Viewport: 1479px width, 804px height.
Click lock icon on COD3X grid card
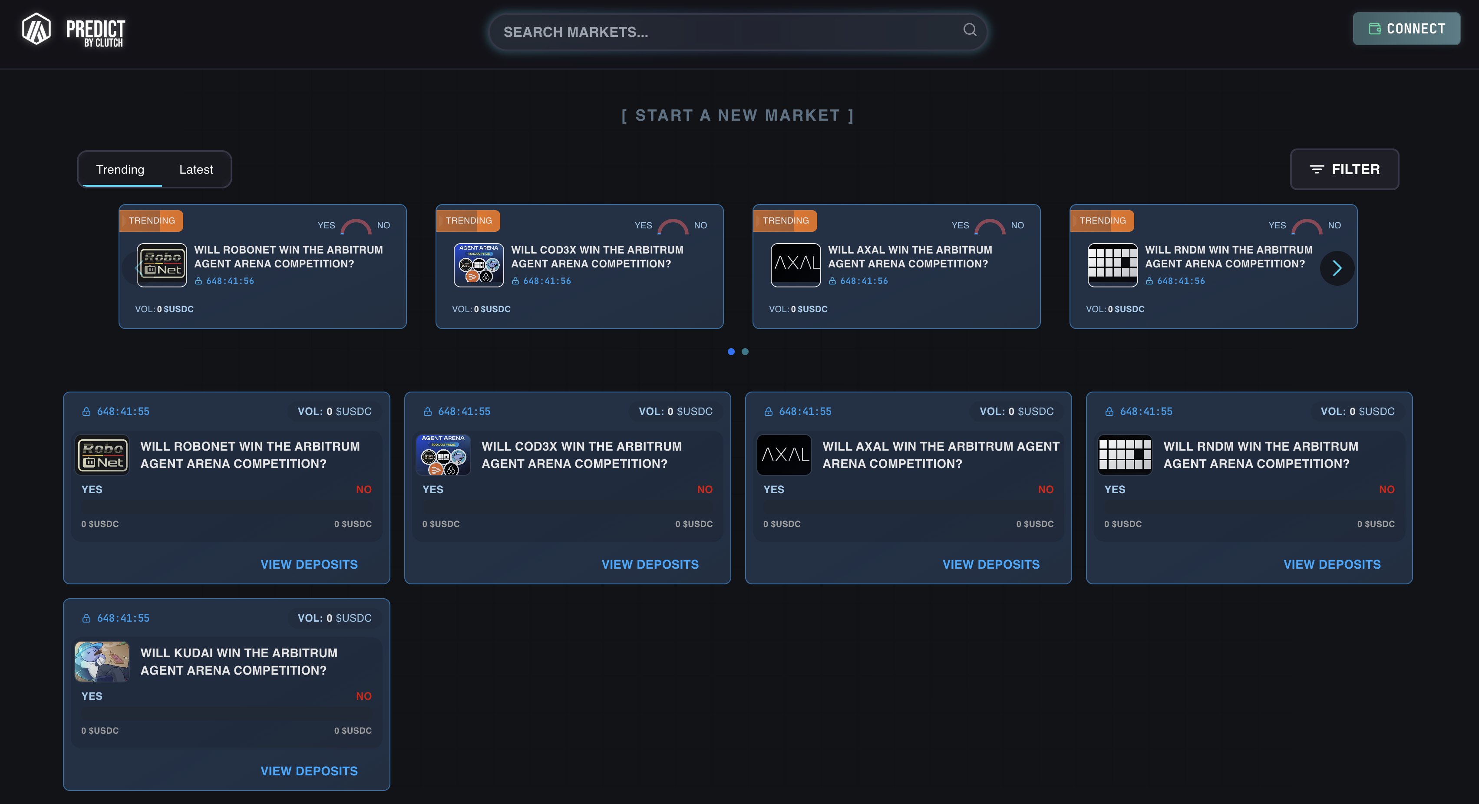point(427,412)
